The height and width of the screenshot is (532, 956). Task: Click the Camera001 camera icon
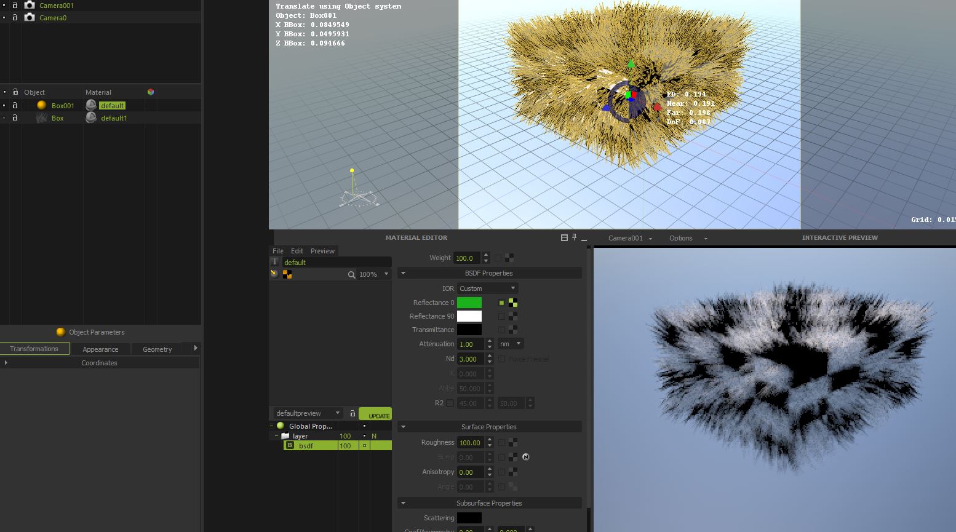[x=29, y=5]
